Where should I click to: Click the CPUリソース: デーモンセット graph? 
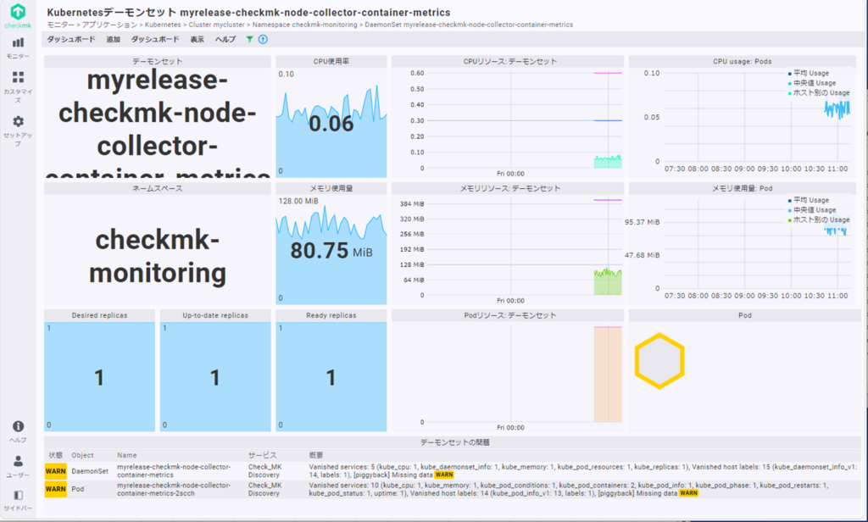click(508, 122)
